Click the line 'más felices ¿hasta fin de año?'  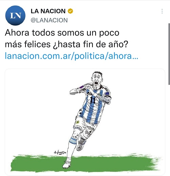67,44
